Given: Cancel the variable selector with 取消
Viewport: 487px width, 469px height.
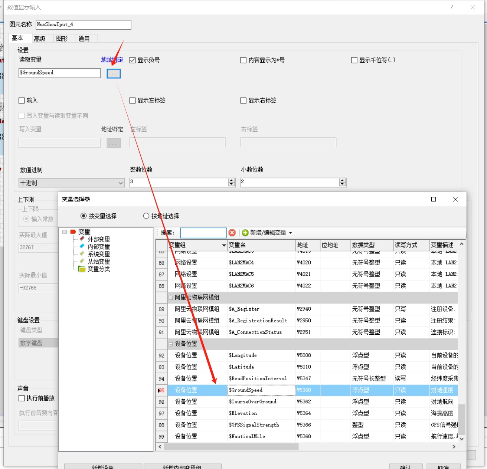Looking at the screenshot, I should [444, 466].
